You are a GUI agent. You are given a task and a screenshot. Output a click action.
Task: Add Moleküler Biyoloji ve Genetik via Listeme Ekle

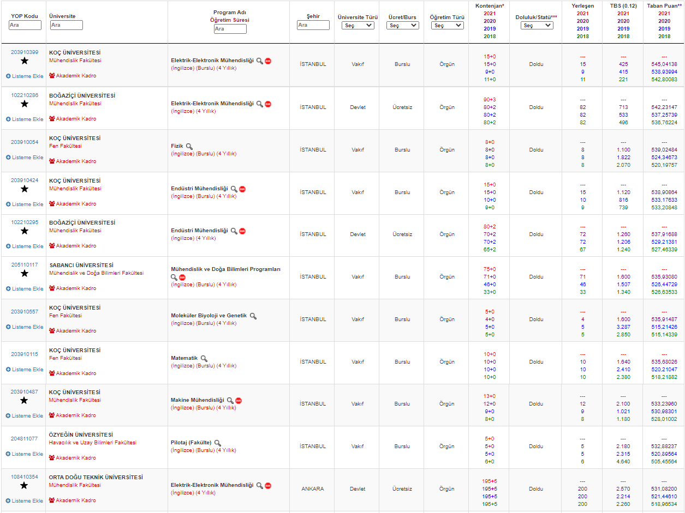point(25,327)
